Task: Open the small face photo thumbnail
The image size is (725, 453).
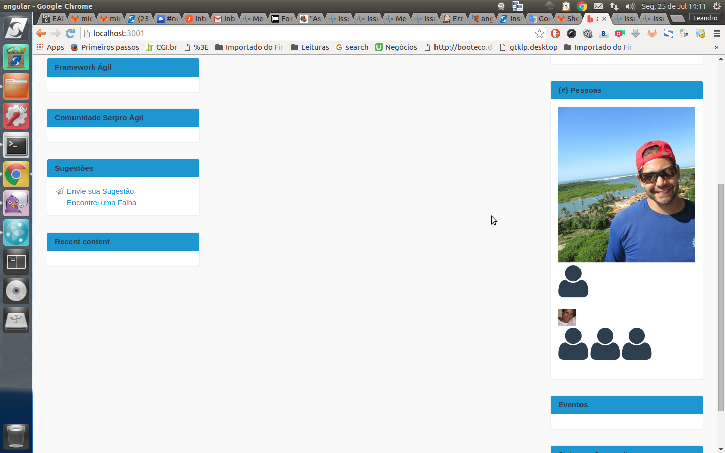Action: pos(567,317)
